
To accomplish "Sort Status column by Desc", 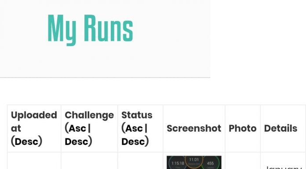I will coord(133,141).
